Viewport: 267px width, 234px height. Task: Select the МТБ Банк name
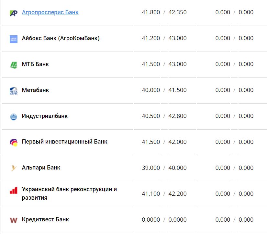[x=35, y=64]
